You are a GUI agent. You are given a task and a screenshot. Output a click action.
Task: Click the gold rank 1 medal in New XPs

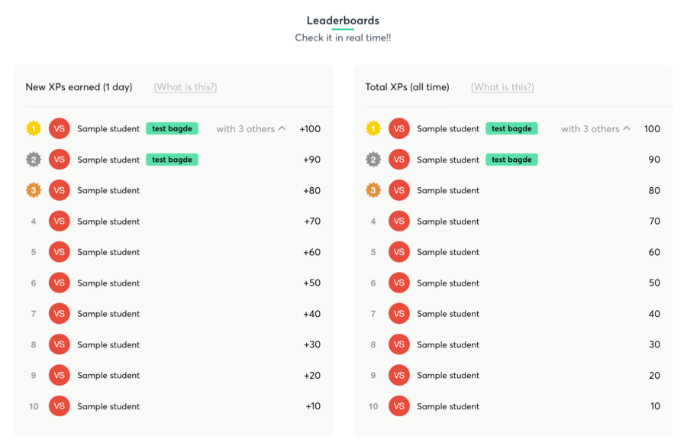pos(34,128)
